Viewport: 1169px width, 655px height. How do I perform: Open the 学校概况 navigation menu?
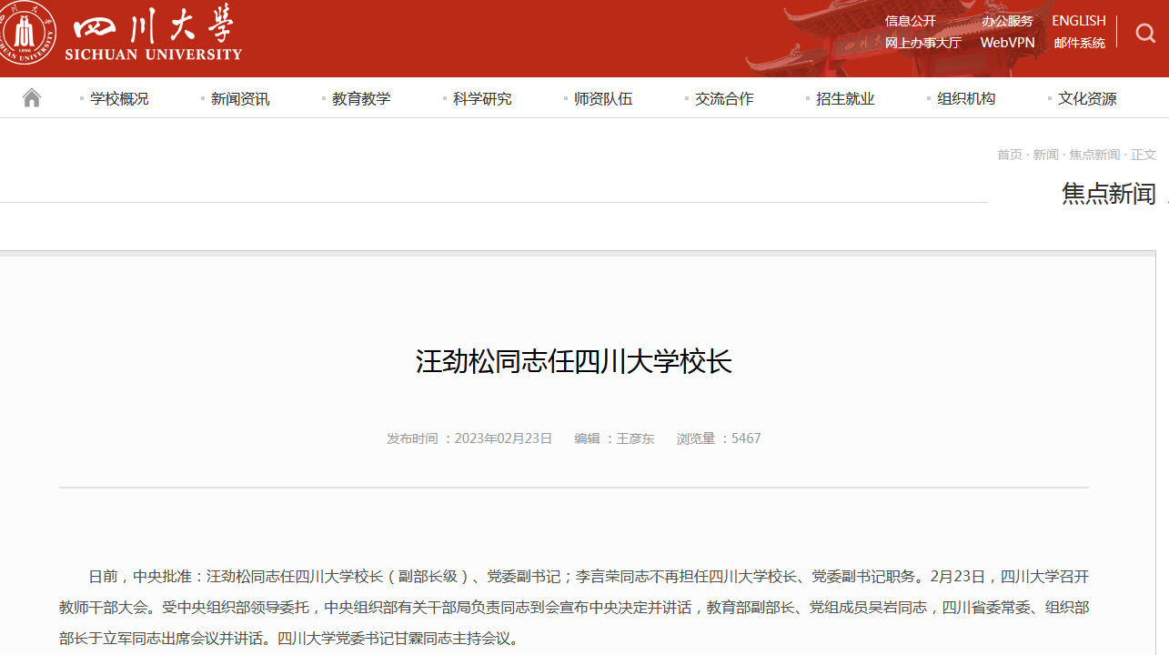pos(119,98)
